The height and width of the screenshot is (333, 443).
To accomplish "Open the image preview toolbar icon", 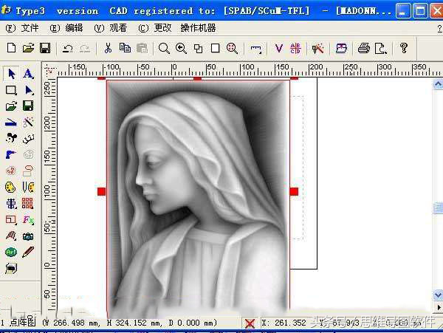I will coord(341,48).
